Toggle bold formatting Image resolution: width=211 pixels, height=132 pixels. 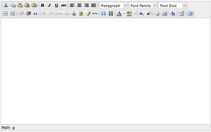pos(43,5)
